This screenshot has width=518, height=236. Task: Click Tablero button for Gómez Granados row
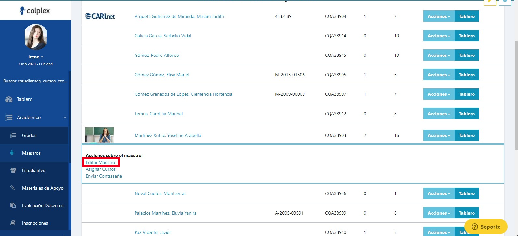[467, 94]
